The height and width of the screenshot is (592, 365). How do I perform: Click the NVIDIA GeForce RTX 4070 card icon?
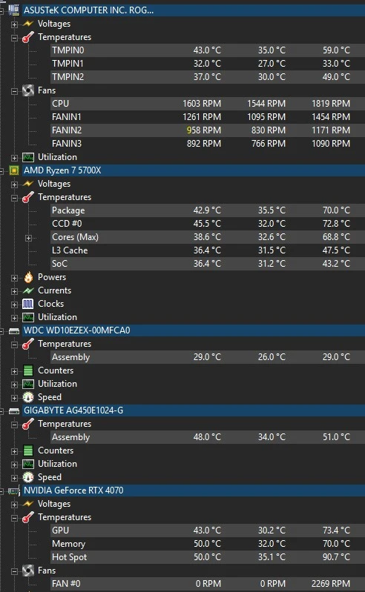(x=14, y=490)
